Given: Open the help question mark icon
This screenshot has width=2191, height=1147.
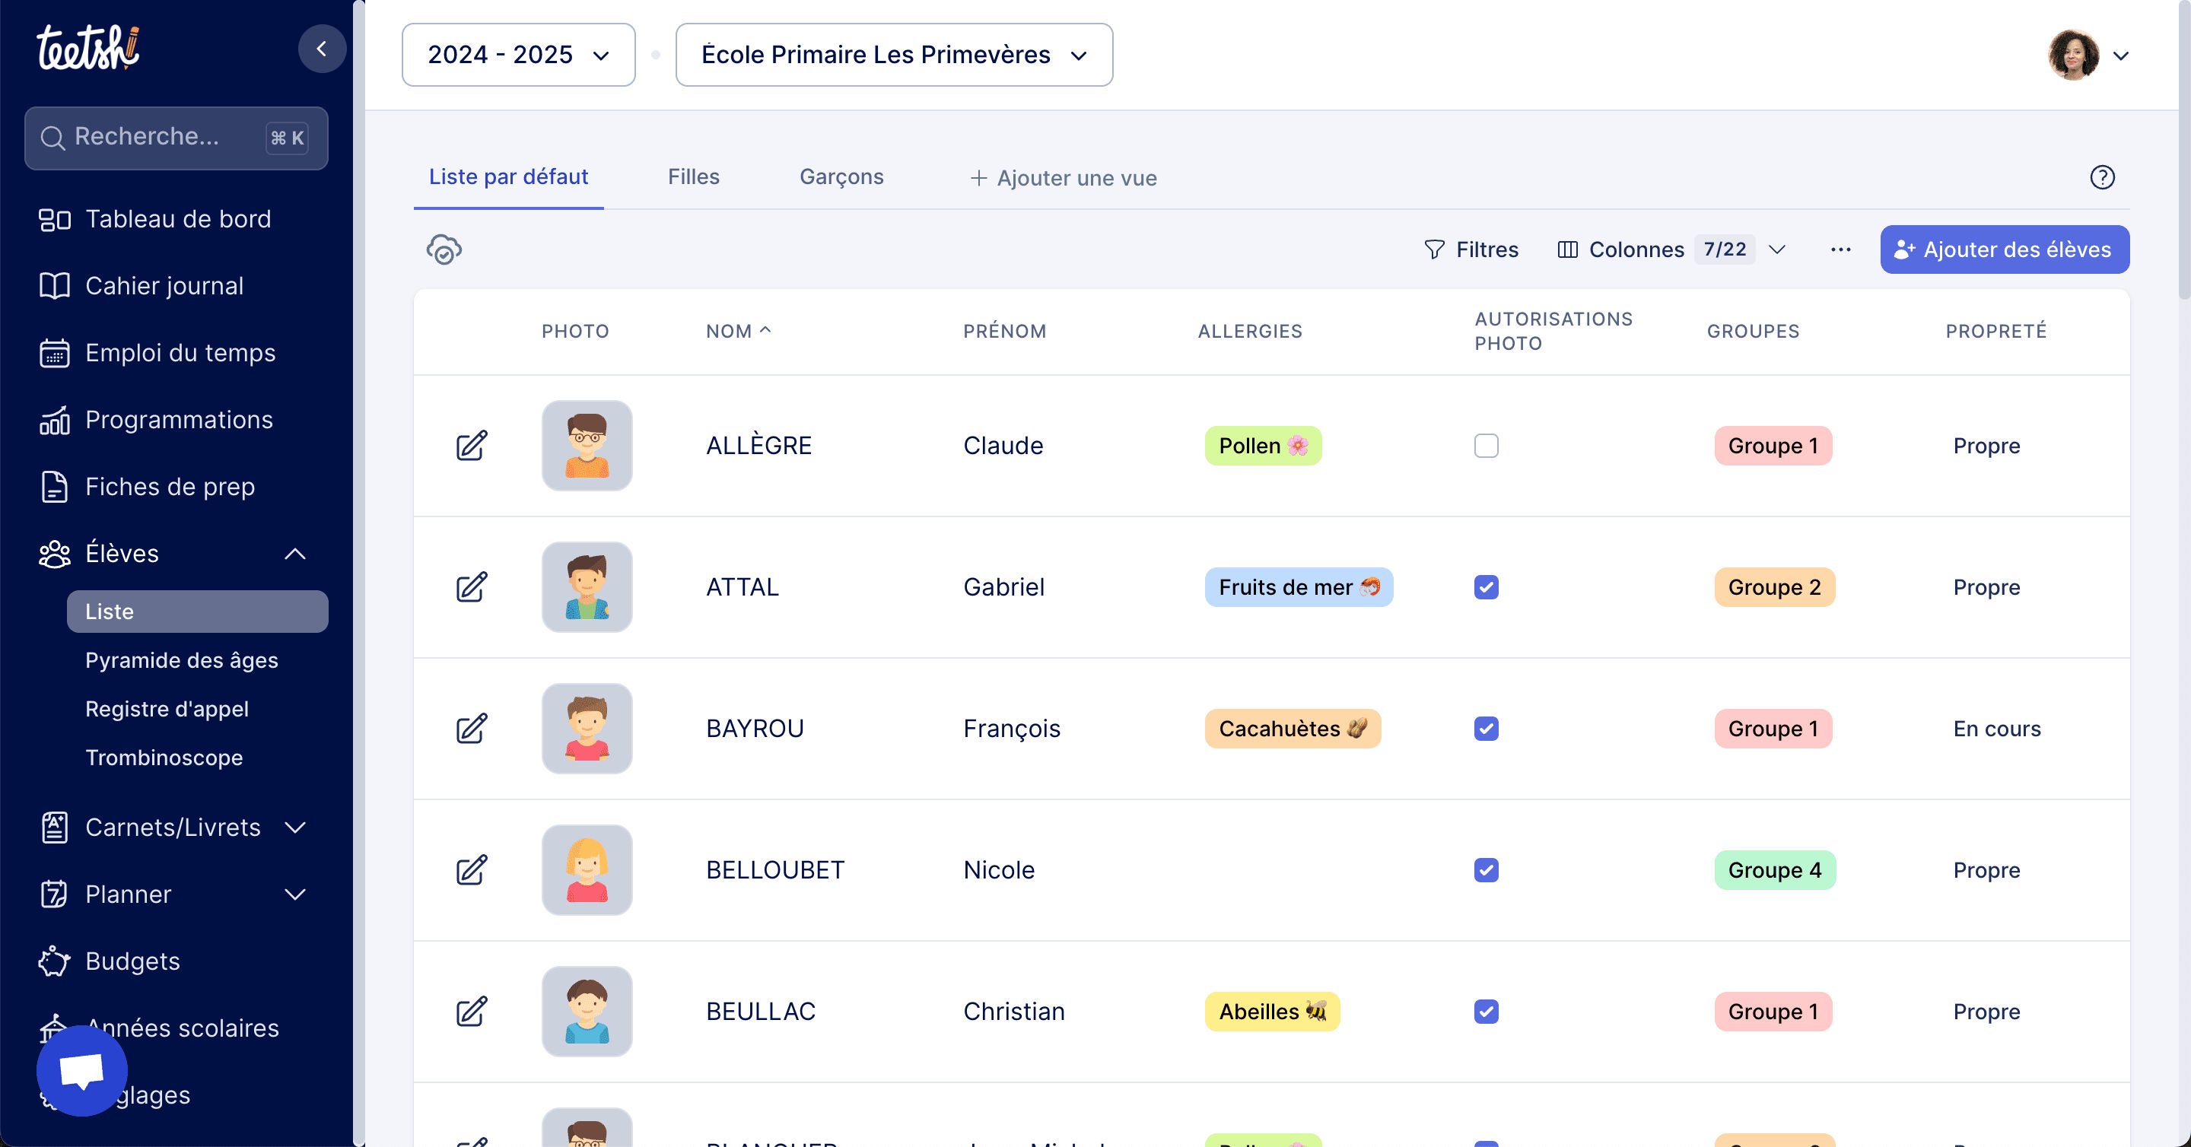Looking at the screenshot, I should pyautogui.click(x=2102, y=177).
